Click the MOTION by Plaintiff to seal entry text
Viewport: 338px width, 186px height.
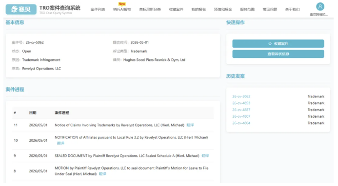132,171
